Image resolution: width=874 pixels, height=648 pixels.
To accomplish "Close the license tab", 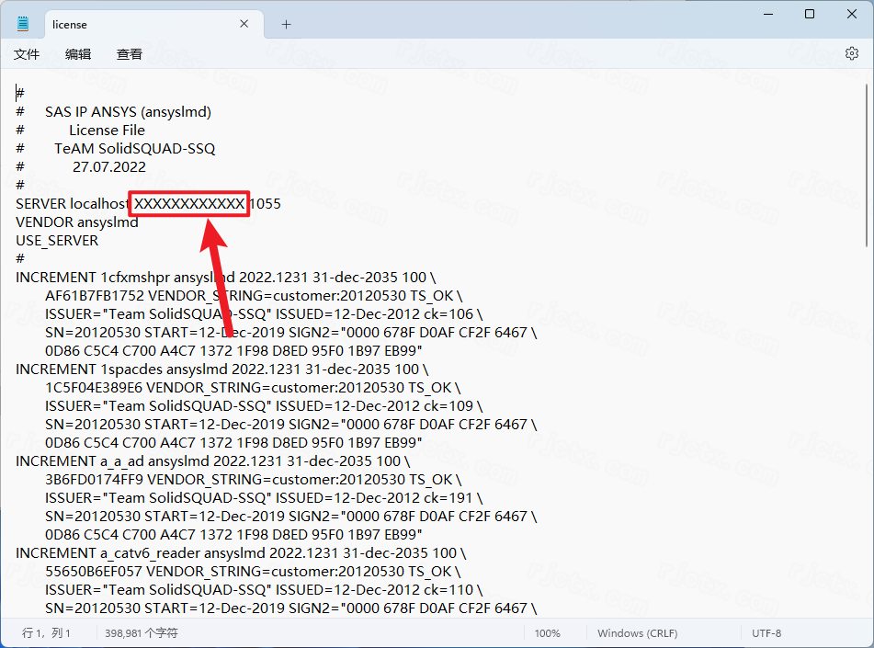I will 244,24.
